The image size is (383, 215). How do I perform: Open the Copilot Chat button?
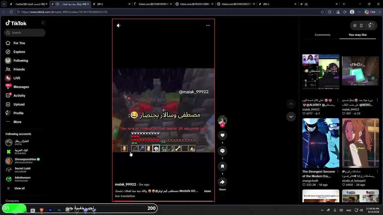click(x=370, y=12)
